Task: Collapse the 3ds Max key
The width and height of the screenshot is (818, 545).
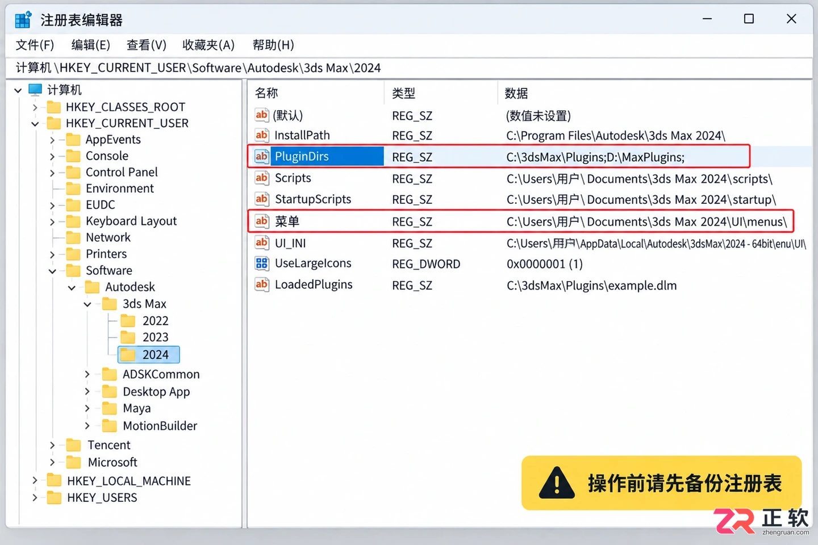Action: click(x=87, y=304)
